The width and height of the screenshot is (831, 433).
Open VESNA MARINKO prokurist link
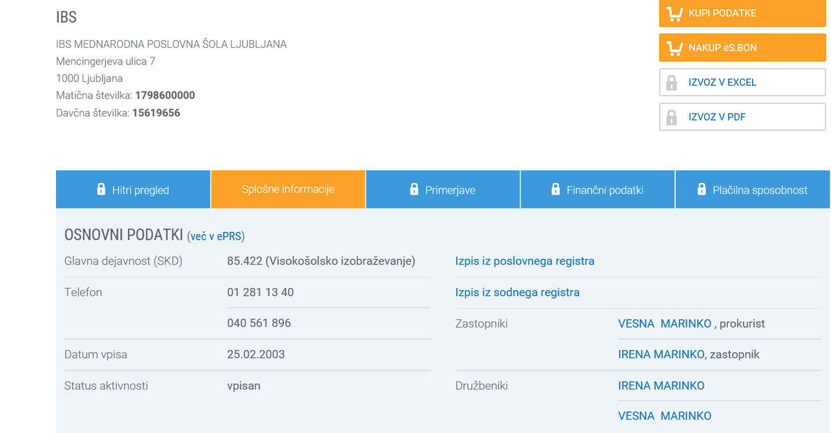(665, 324)
